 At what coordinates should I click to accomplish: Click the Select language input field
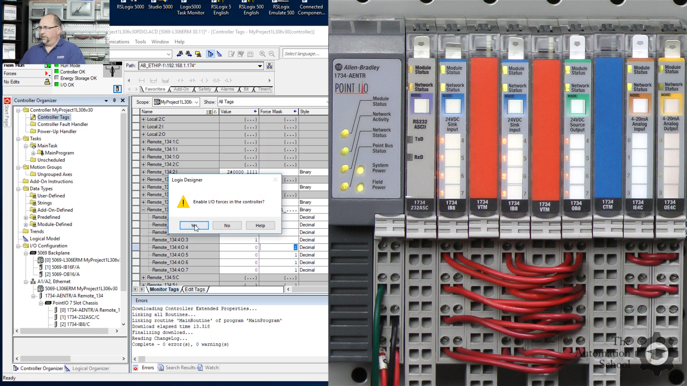pos(304,54)
